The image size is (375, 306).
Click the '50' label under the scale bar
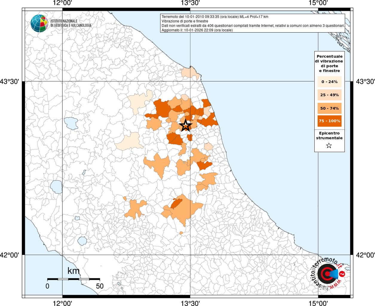[x=100, y=286]
